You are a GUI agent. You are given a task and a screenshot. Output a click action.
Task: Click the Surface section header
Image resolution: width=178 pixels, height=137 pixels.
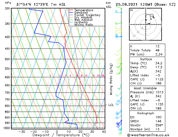146,59
